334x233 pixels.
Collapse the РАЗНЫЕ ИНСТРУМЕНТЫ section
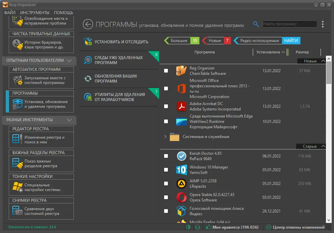point(39,120)
